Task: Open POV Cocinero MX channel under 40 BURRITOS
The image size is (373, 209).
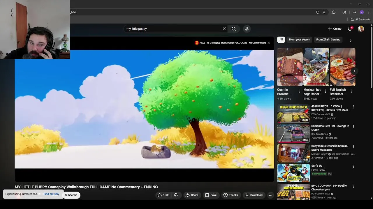Action: (321, 114)
